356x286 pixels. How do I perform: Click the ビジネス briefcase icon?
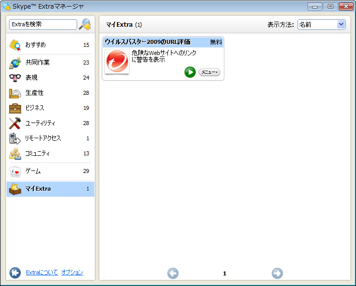click(15, 108)
